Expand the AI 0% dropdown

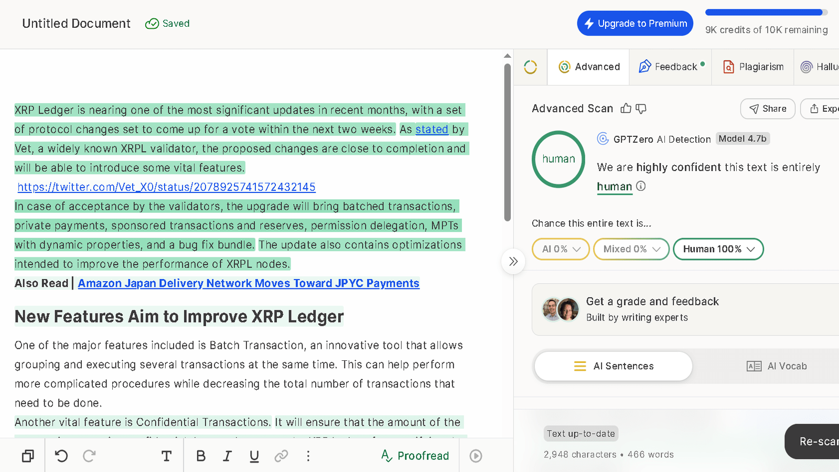coord(561,249)
